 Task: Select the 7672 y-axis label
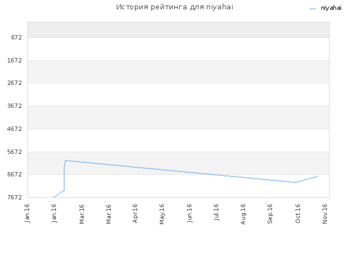(x=15, y=197)
